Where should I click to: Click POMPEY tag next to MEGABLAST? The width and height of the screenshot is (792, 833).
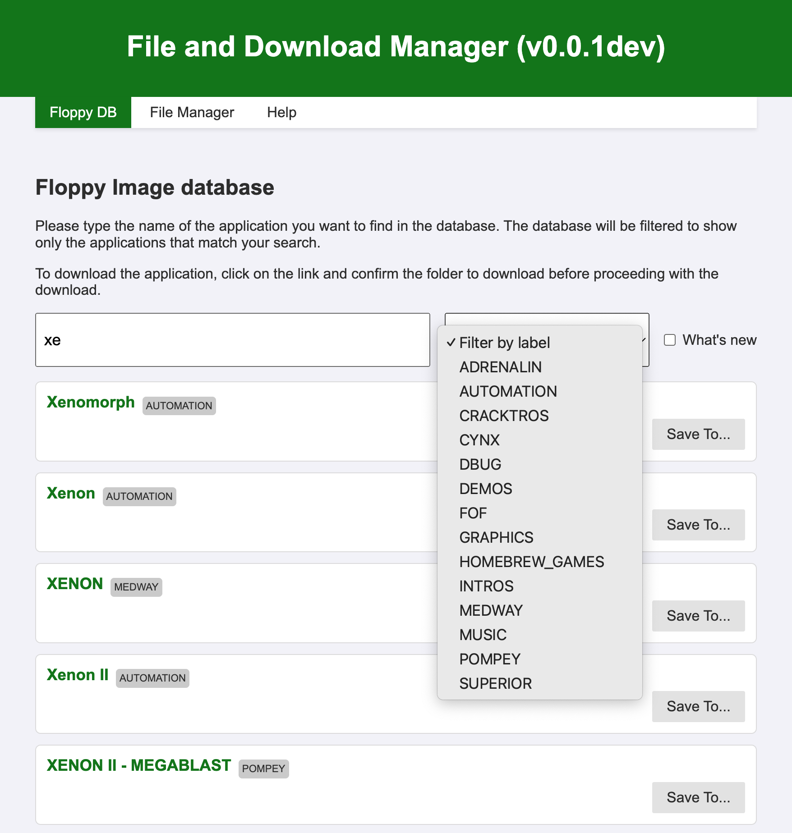point(263,769)
